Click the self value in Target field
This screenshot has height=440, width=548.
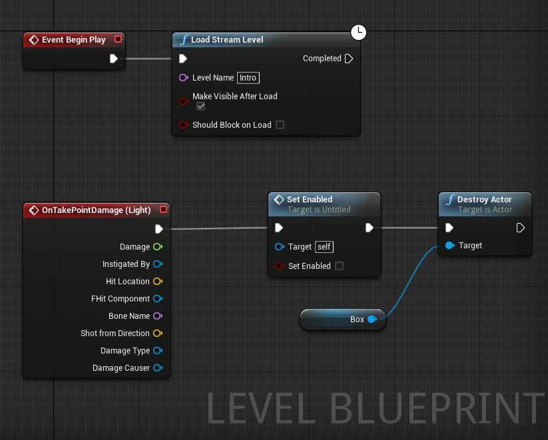[x=324, y=247]
